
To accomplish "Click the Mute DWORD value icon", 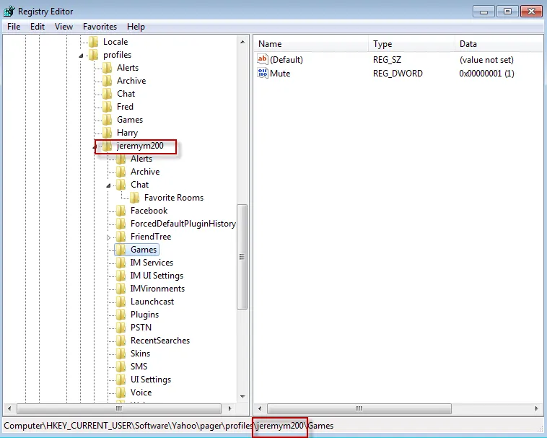I will pyautogui.click(x=263, y=73).
